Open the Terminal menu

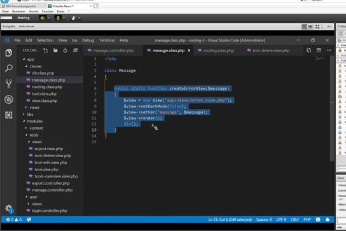coord(107,40)
